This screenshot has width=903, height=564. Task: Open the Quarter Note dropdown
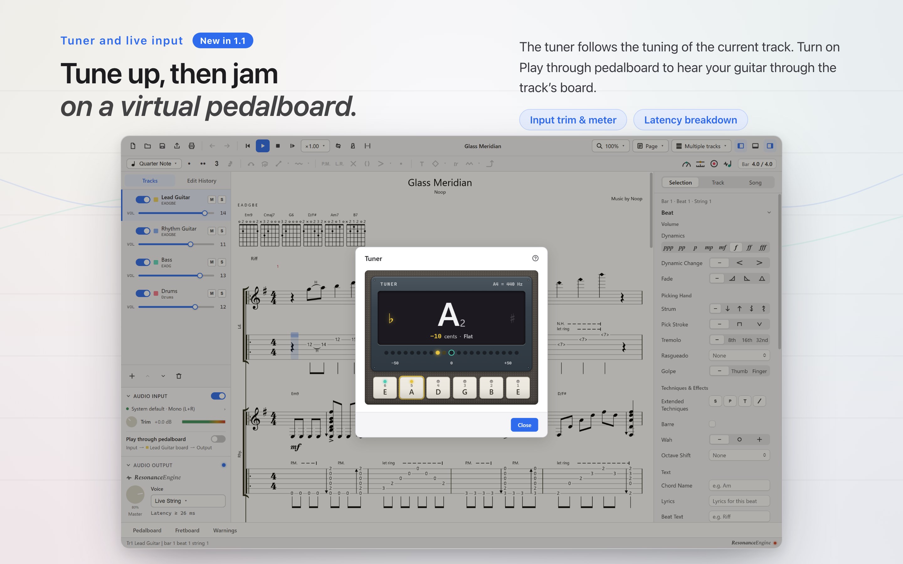154,163
